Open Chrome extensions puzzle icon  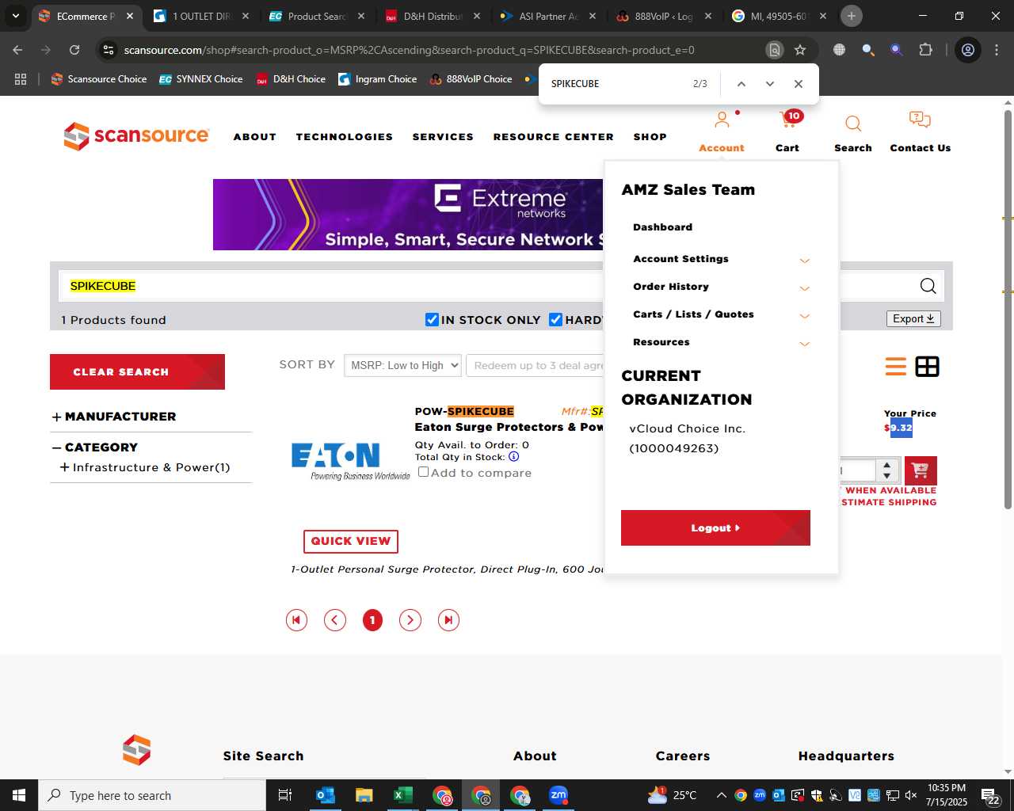[x=925, y=50]
